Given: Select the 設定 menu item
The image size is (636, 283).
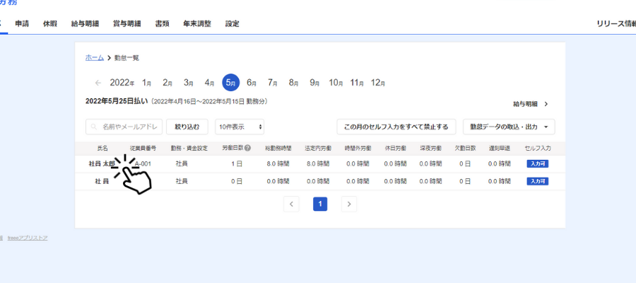Looking at the screenshot, I should [x=232, y=24].
